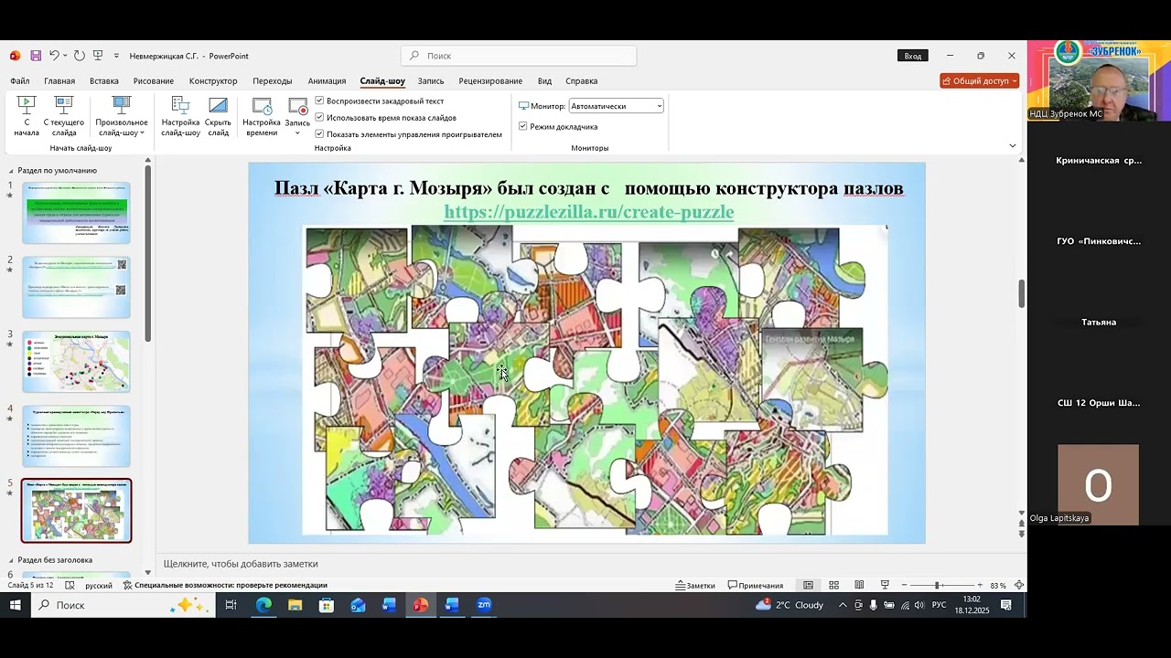Show hidden tray icons chevron
This screenshot has width=1171, height=658.
pyautogui.click(x=843, y=605)
